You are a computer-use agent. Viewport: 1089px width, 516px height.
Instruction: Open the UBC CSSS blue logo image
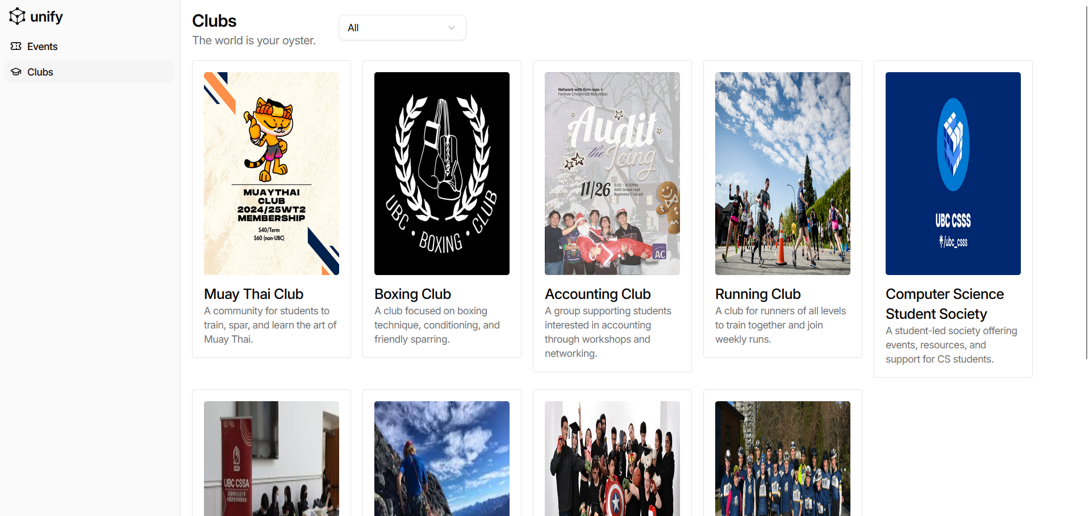[x=953, y=173]
